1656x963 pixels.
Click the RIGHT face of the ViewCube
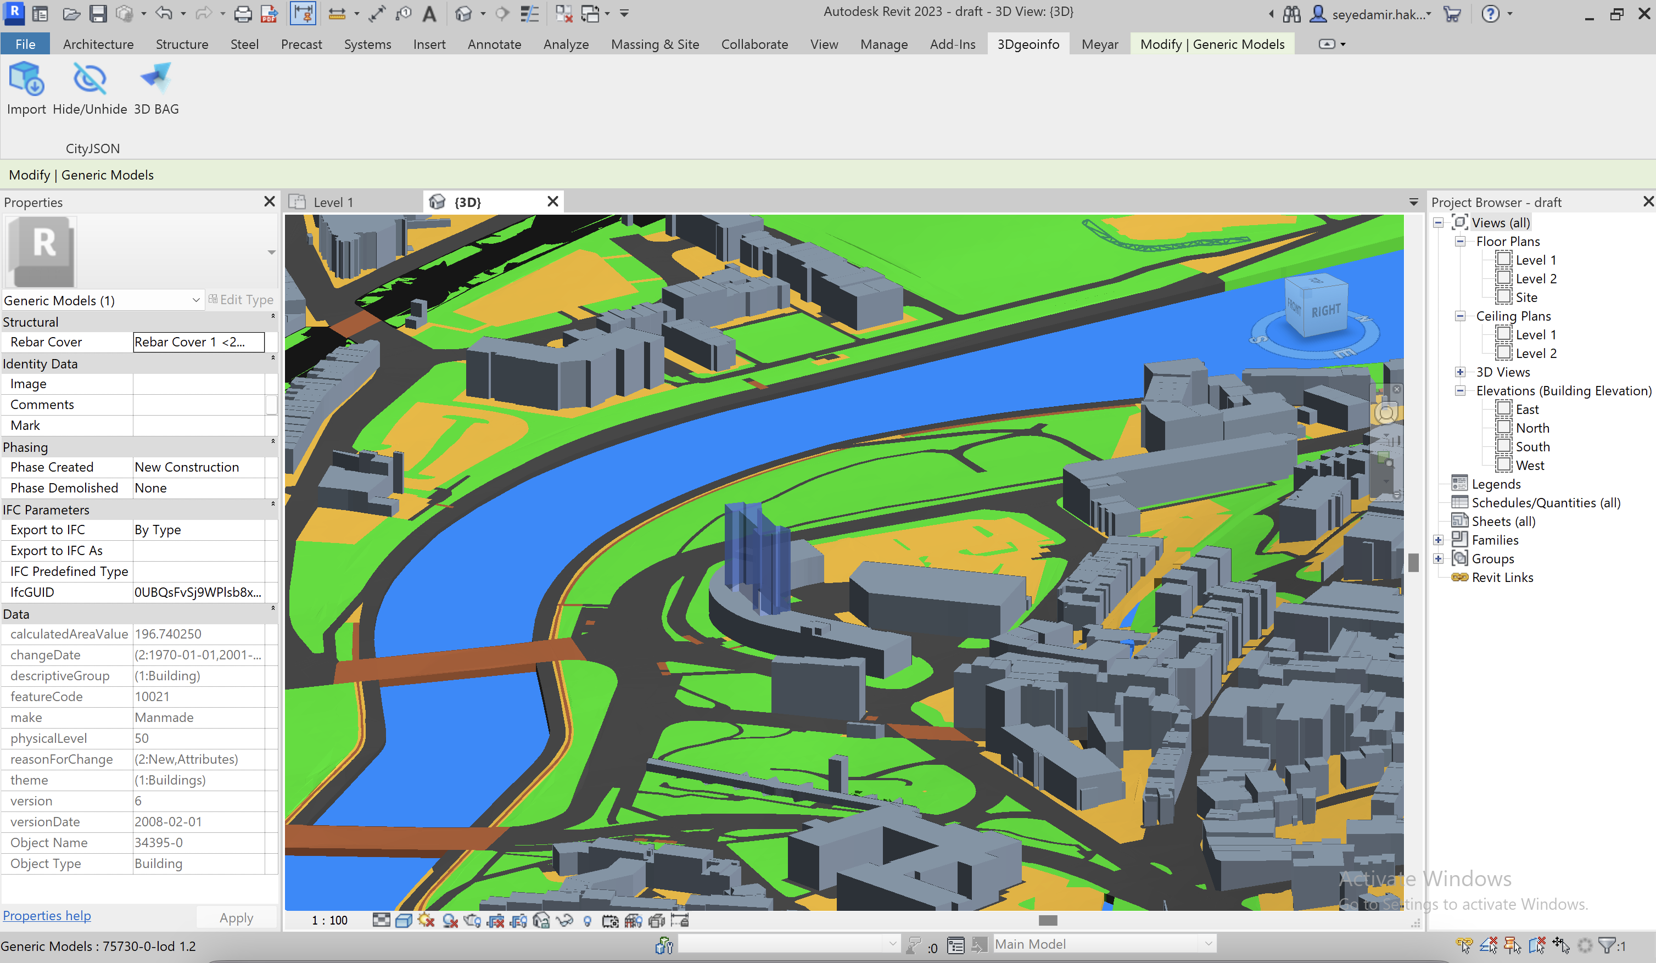point(1326,311)
